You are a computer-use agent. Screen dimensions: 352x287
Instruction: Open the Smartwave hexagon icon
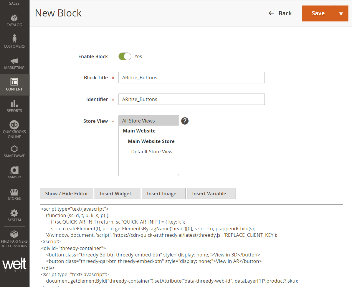pos(14,149)
